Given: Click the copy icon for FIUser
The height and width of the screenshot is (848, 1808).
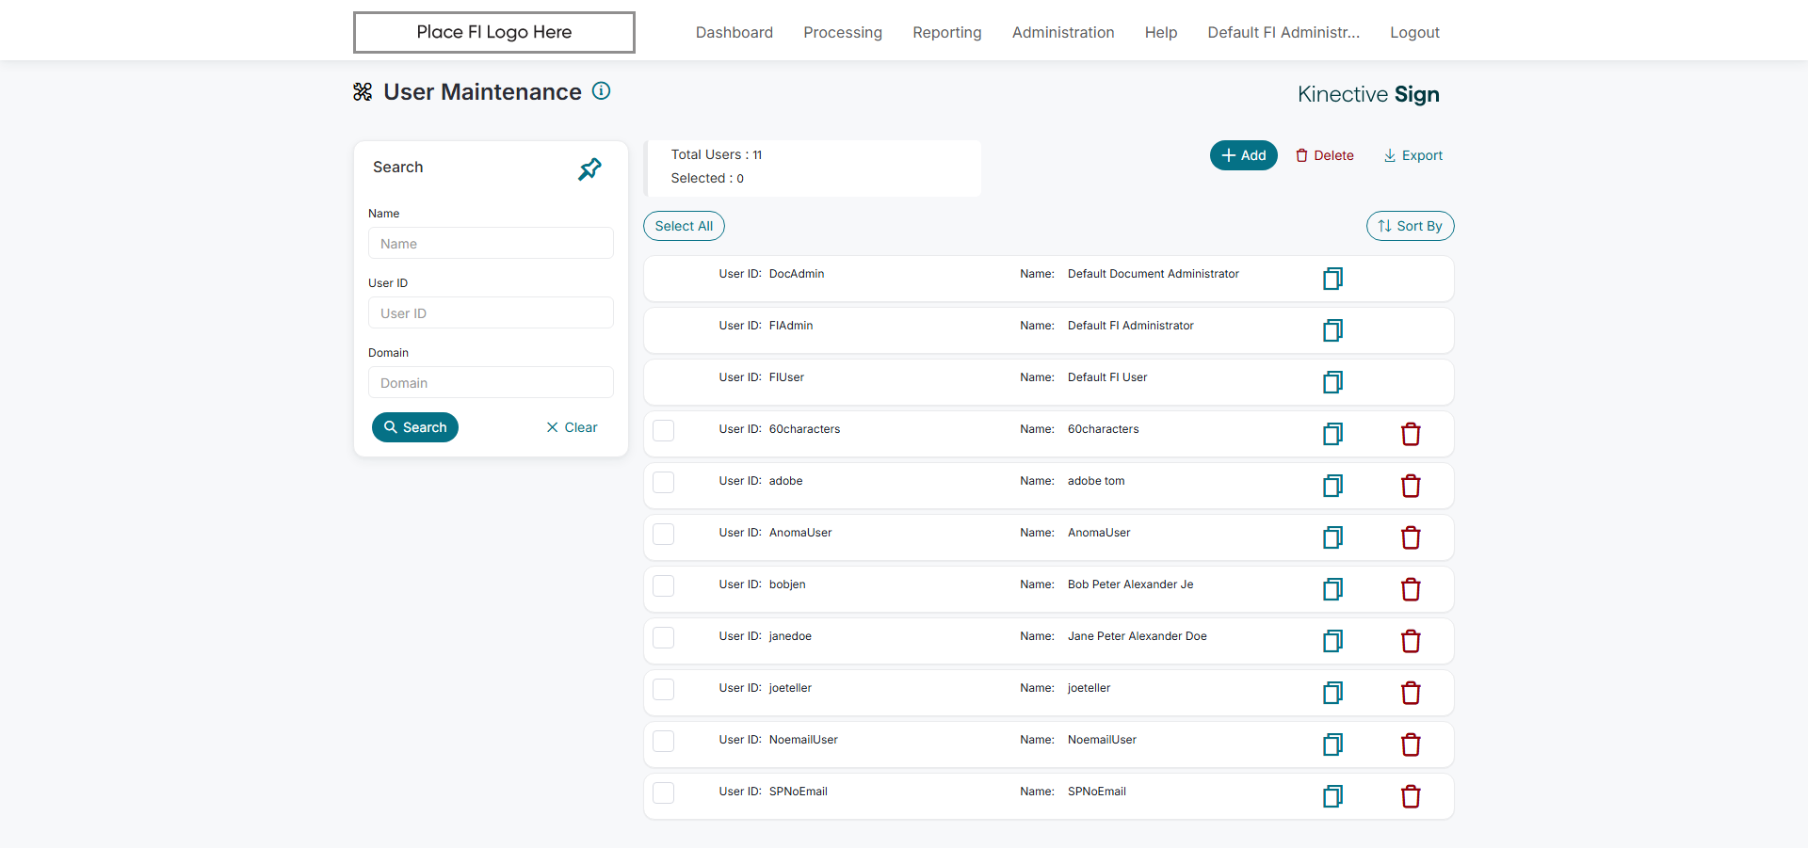Looking at the screenshot, I should click(1332, 382).
